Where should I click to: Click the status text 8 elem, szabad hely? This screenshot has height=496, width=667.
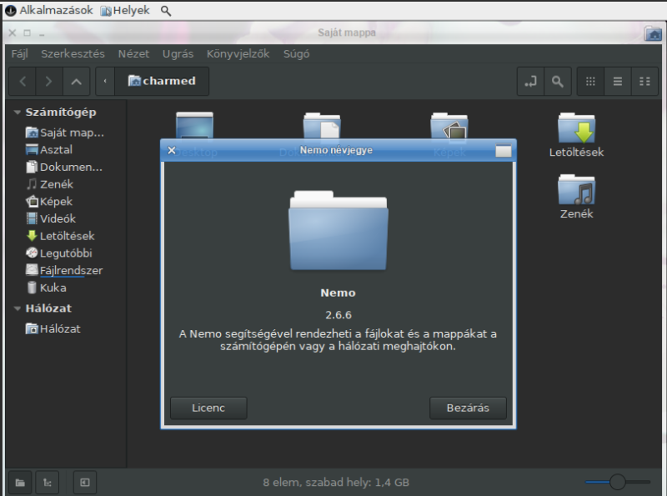[336, 483]
